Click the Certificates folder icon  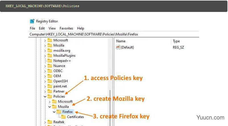click(63, 117)
